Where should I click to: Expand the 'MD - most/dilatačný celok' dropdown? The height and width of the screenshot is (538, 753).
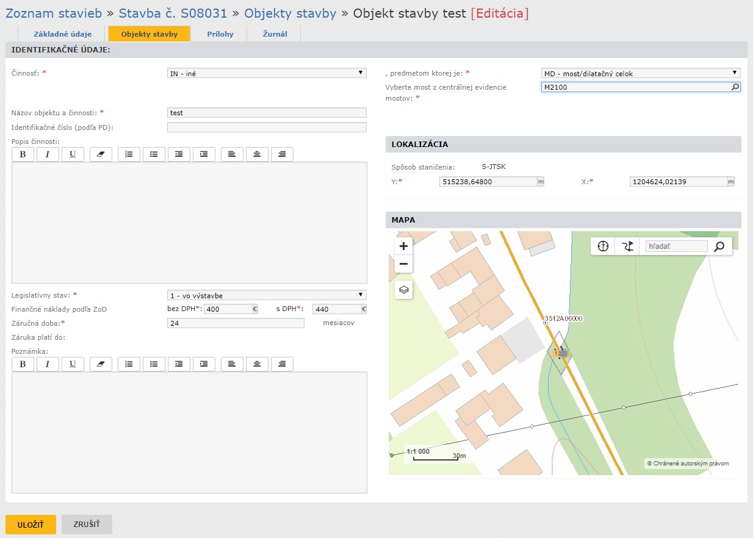click(x=641, y=73)
